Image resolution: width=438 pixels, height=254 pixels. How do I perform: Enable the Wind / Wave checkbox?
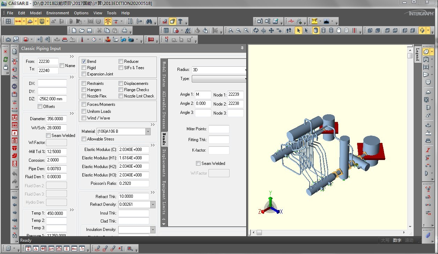click(84, 118)
